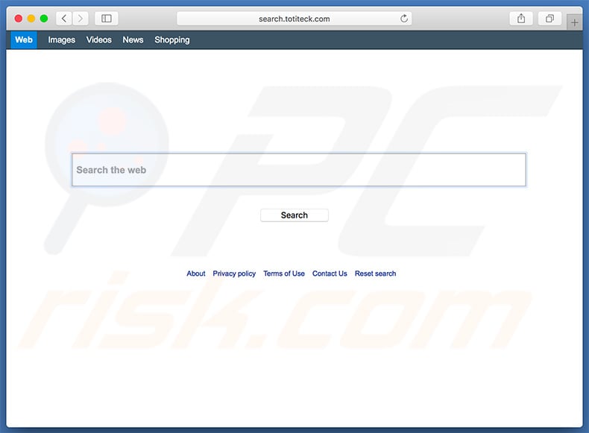Open the Shopping tab
Image resolution: width=589 pixels, height=433 pixels.
(x=172, y=39)
